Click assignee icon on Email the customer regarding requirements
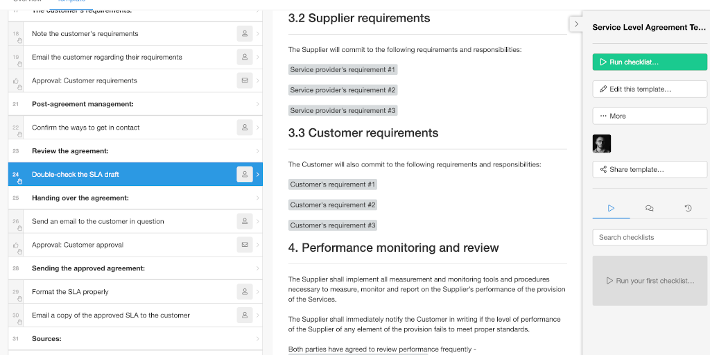The height and width of the screenshot is (355, 710). click(245, 57)
